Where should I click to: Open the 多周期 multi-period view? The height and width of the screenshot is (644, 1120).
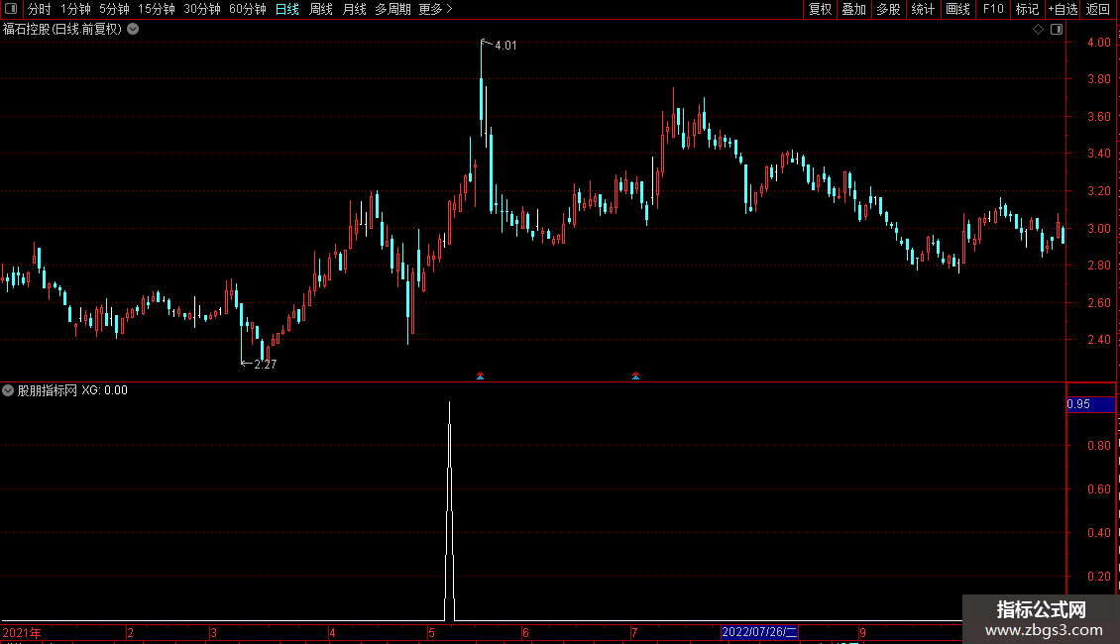[x=392, y=9]
